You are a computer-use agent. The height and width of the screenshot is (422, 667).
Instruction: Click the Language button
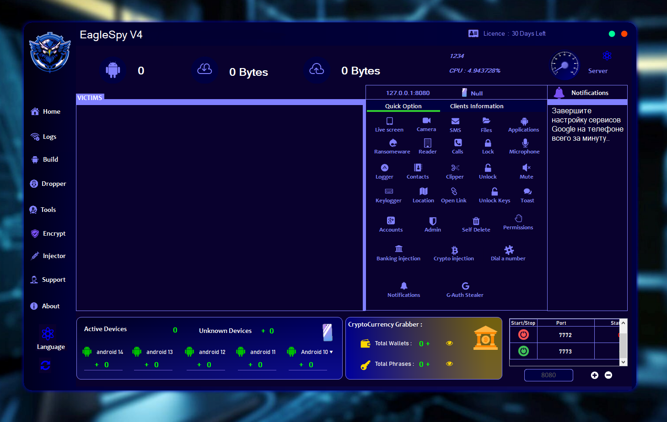[x=50, y=339]
